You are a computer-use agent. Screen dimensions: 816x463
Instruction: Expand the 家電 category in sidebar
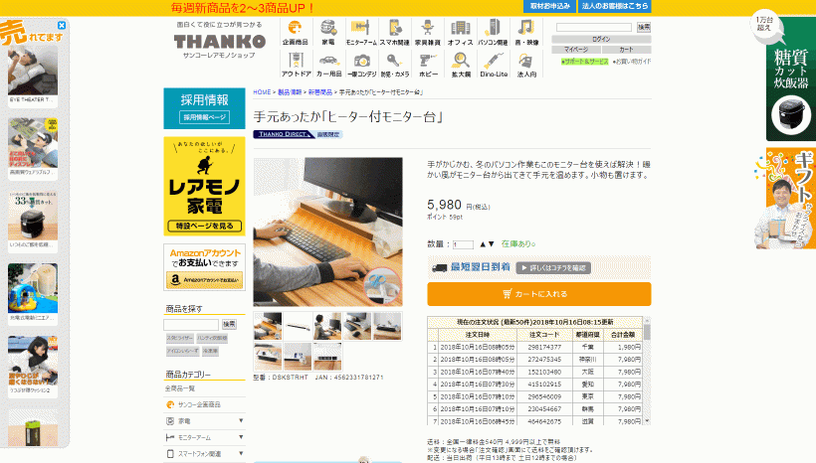pos(241,420)
